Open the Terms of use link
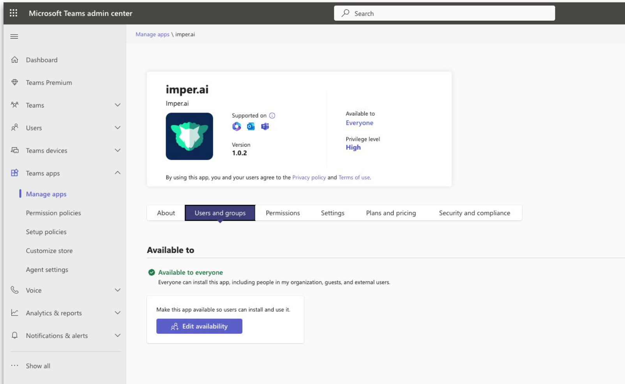The height and width of the screenshot is (384, 625). [x=354, y=177]
